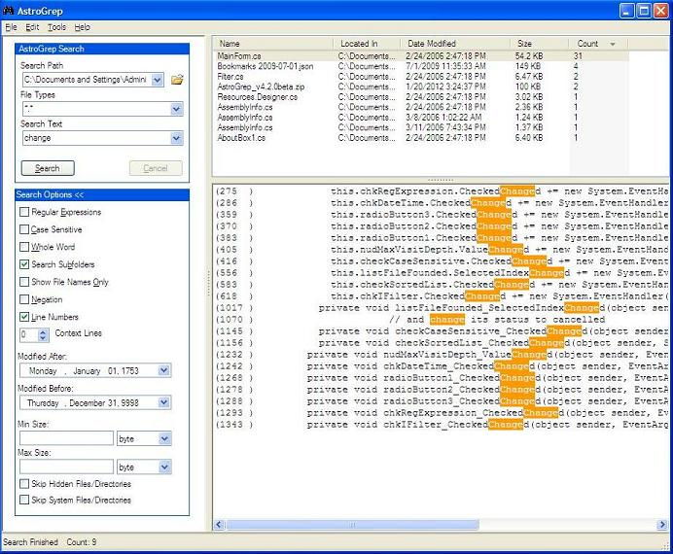Image resolution: width=673 pixels, height=554 pixels.
Task: Click the Min Size input field
Action: pyautogui.click(x=66, y=438)
